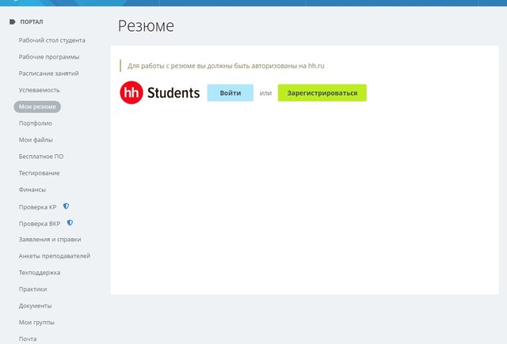Click the Зарегистрироваться button
The image size is (507, 344).
pyautogui.click(x=322, y=93)
